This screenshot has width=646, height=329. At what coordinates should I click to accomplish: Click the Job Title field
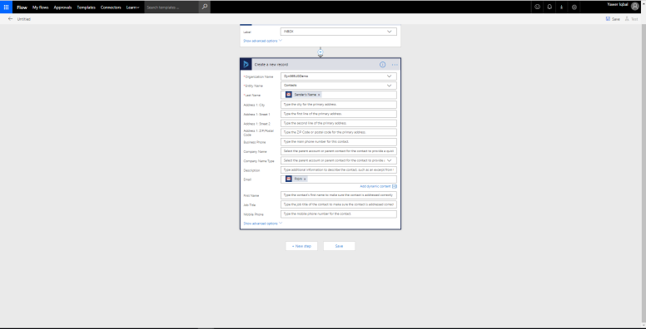[339, 204]
